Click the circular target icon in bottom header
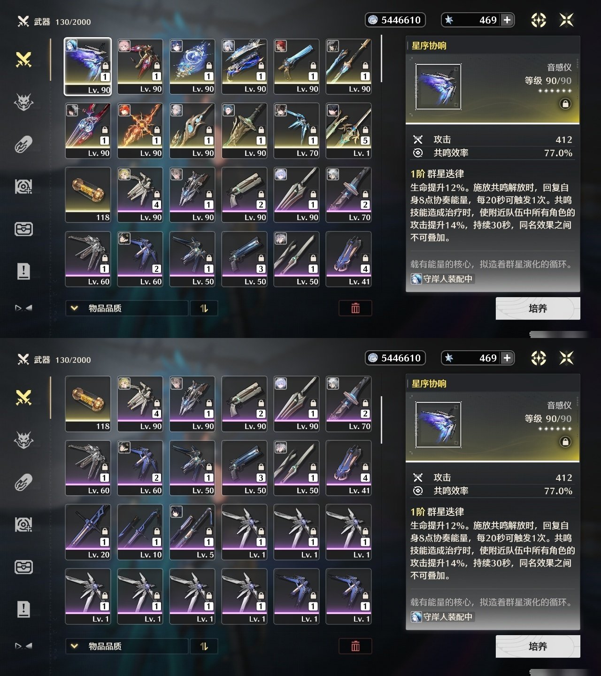The height and width of the screenshot is (676, 601). tap(539, 358)
